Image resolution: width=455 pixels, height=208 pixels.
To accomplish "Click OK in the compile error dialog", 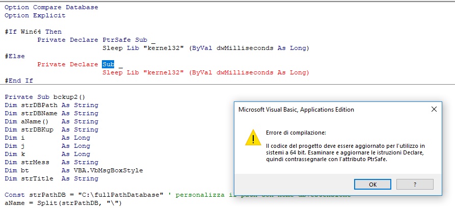I will point(372,185).
